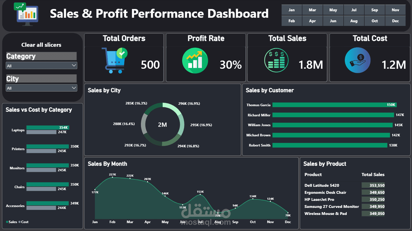Click the Total Sales value 1.8M

point(311,65)
